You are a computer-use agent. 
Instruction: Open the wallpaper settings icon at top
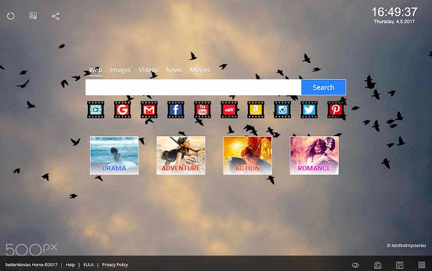pyautogui.click(x=33, y=16)
